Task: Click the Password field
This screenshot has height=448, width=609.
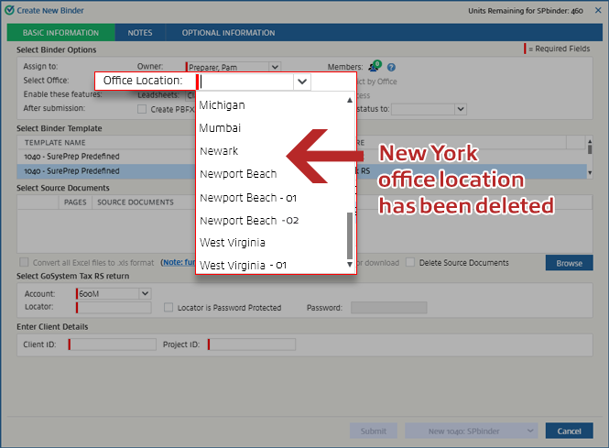Action: 389,307
